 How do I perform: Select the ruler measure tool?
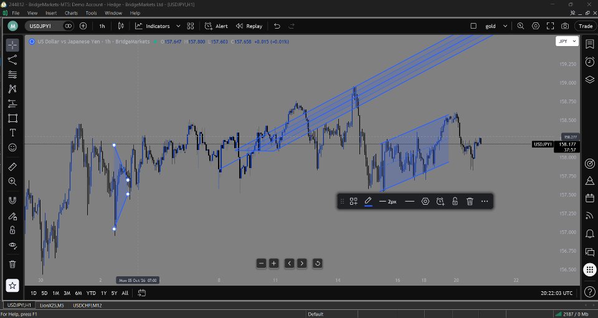[x=12, y=167]
